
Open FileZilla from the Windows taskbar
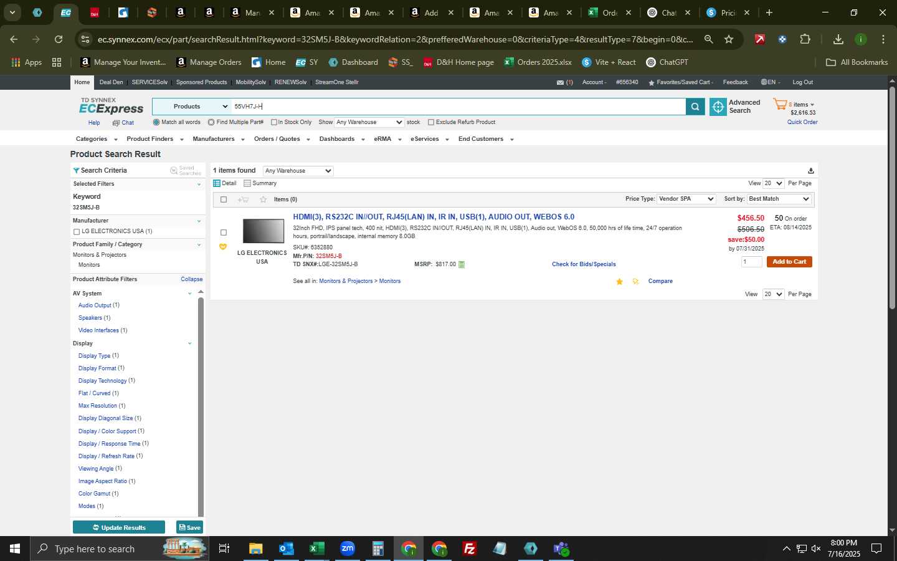470,549
